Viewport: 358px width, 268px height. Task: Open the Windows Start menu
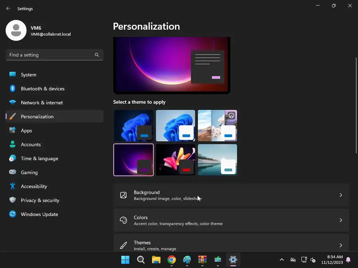(x=125, y=260)
